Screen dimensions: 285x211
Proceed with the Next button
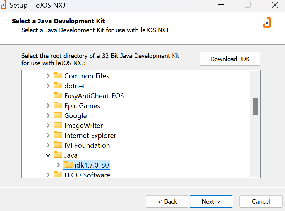(x=211, y=201)
